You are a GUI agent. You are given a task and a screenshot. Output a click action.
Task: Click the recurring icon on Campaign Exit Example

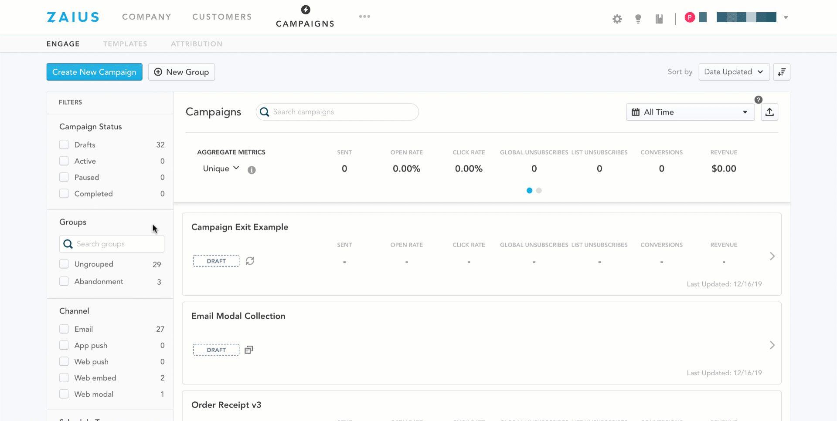(x=250, y=261)
